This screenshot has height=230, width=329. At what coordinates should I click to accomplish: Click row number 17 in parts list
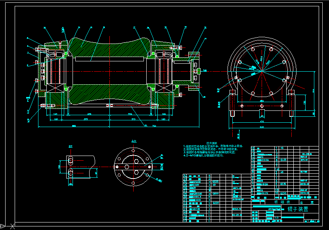185,221
